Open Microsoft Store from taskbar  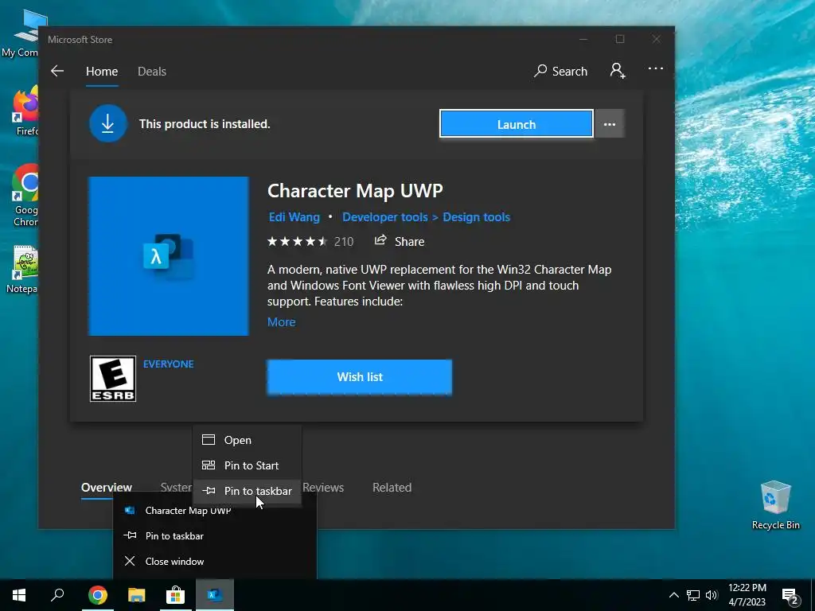[176, 595]
